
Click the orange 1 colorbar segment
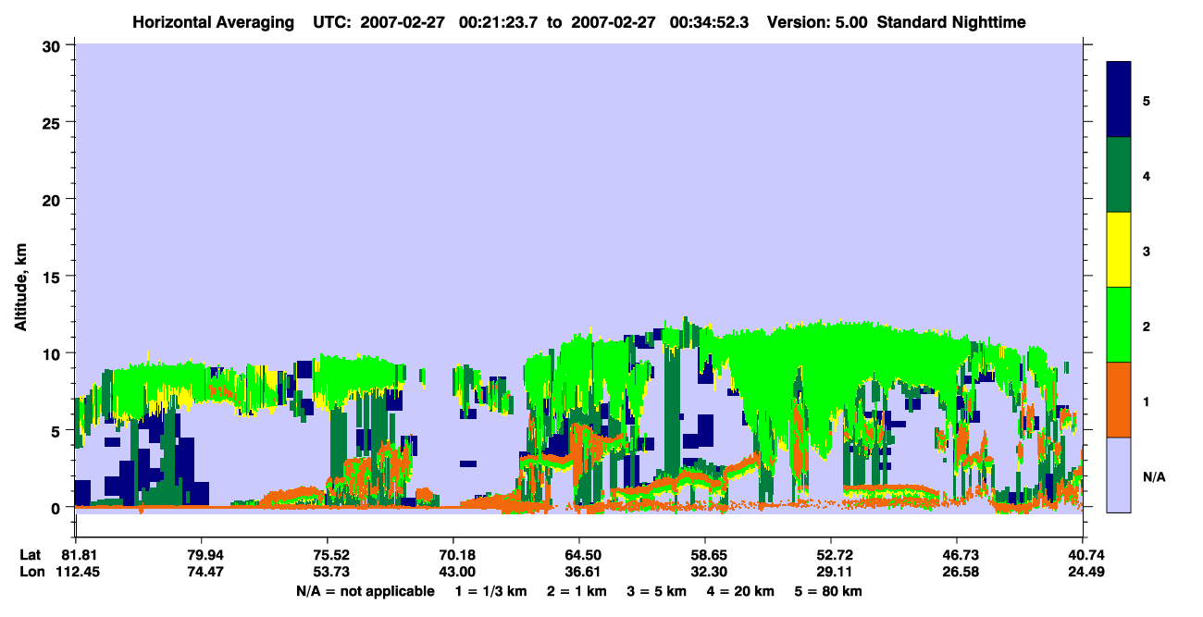[x=1119, y=400]
